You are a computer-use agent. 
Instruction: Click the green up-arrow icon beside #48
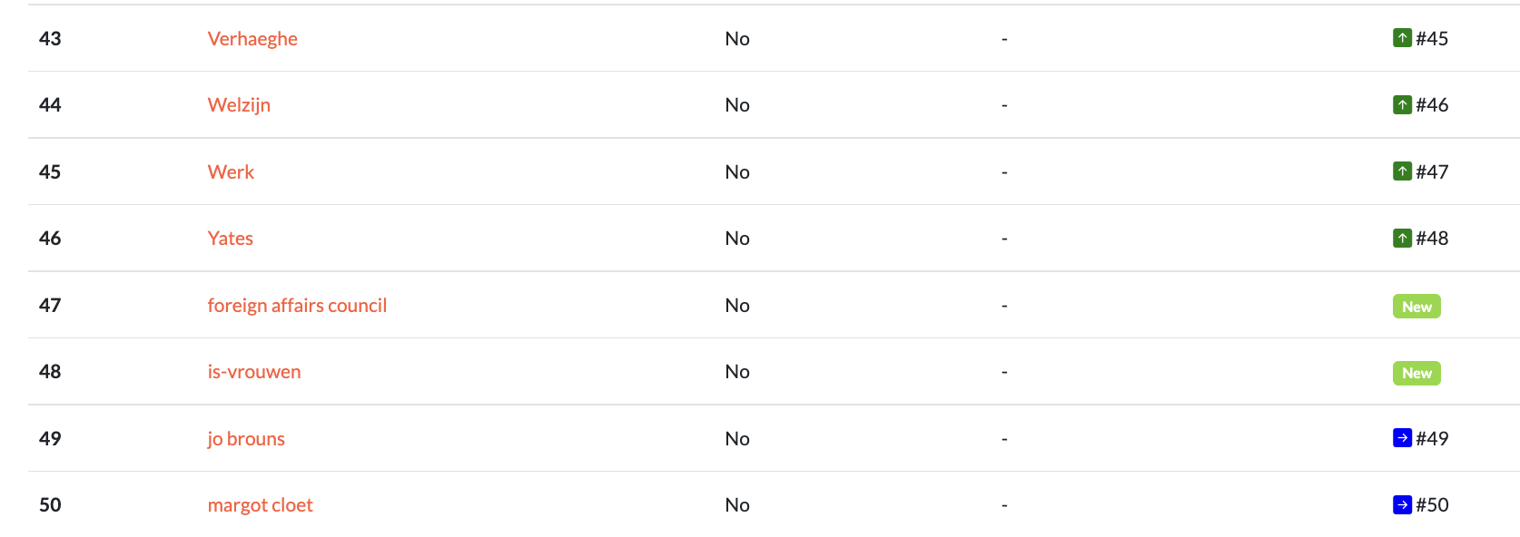1402,238
